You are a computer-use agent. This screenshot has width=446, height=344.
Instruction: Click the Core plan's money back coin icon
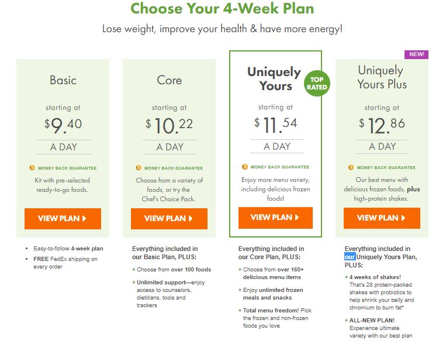[x=139, y=168]
